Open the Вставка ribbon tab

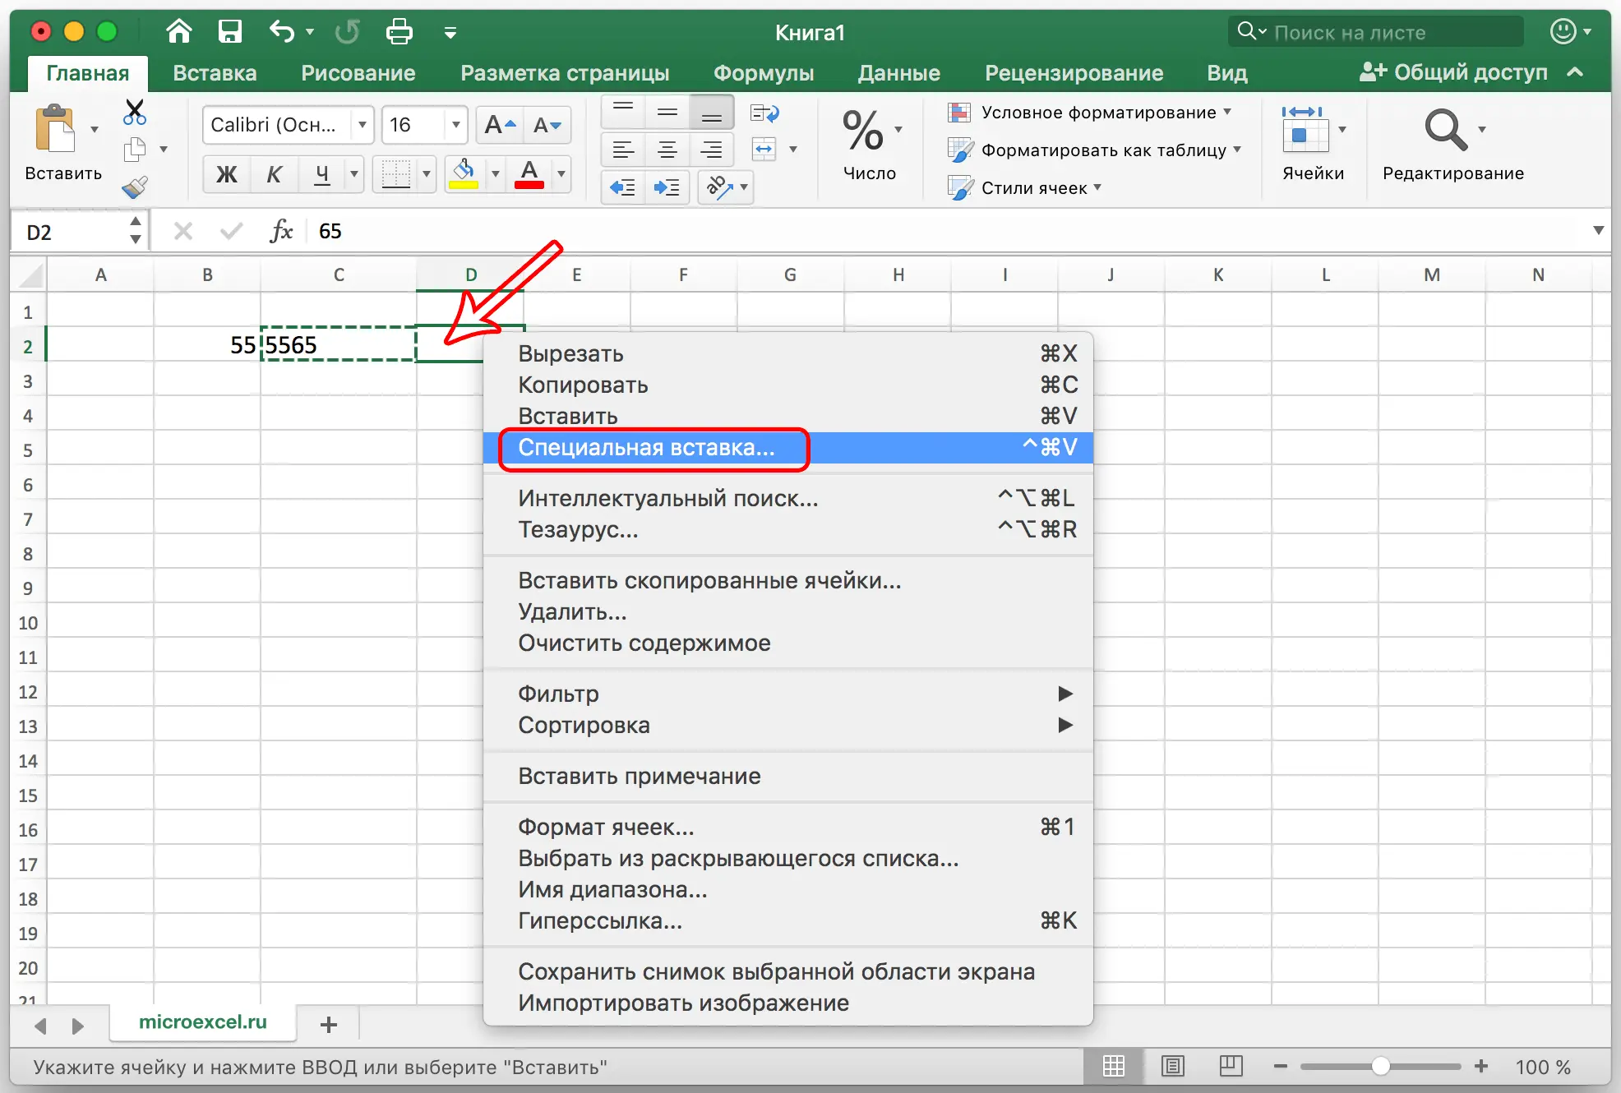pos(215,73)
